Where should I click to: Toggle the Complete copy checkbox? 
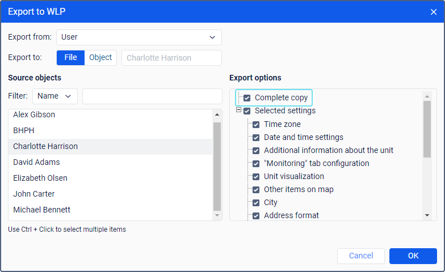pos(247,97)
